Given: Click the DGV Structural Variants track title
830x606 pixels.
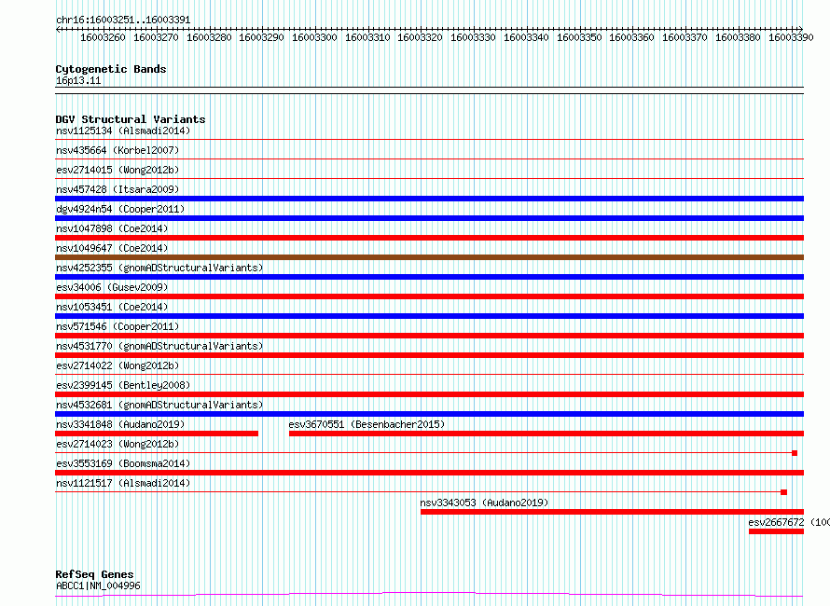Looking at the screenshot, I should coord(131,119).
